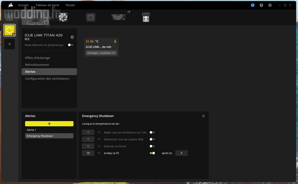Open the Murals tab
Image resolution: width=298 pixels, height=184 pixels.
pyautogui.click(x=70, y=5)
